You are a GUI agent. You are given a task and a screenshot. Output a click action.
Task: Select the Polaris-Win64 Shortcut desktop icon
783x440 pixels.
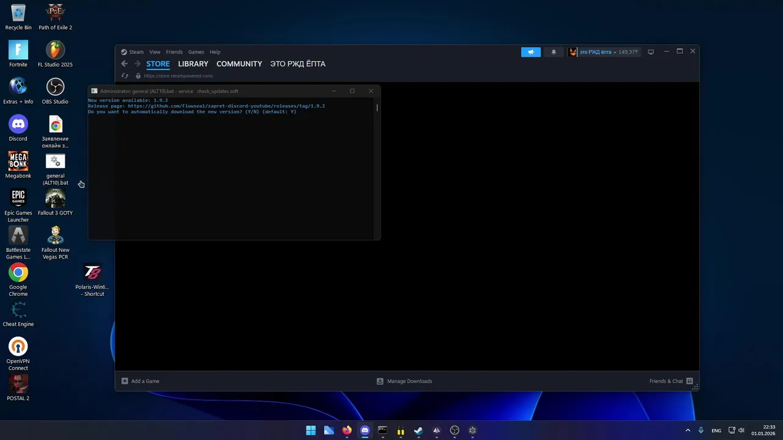pos(92,280)
